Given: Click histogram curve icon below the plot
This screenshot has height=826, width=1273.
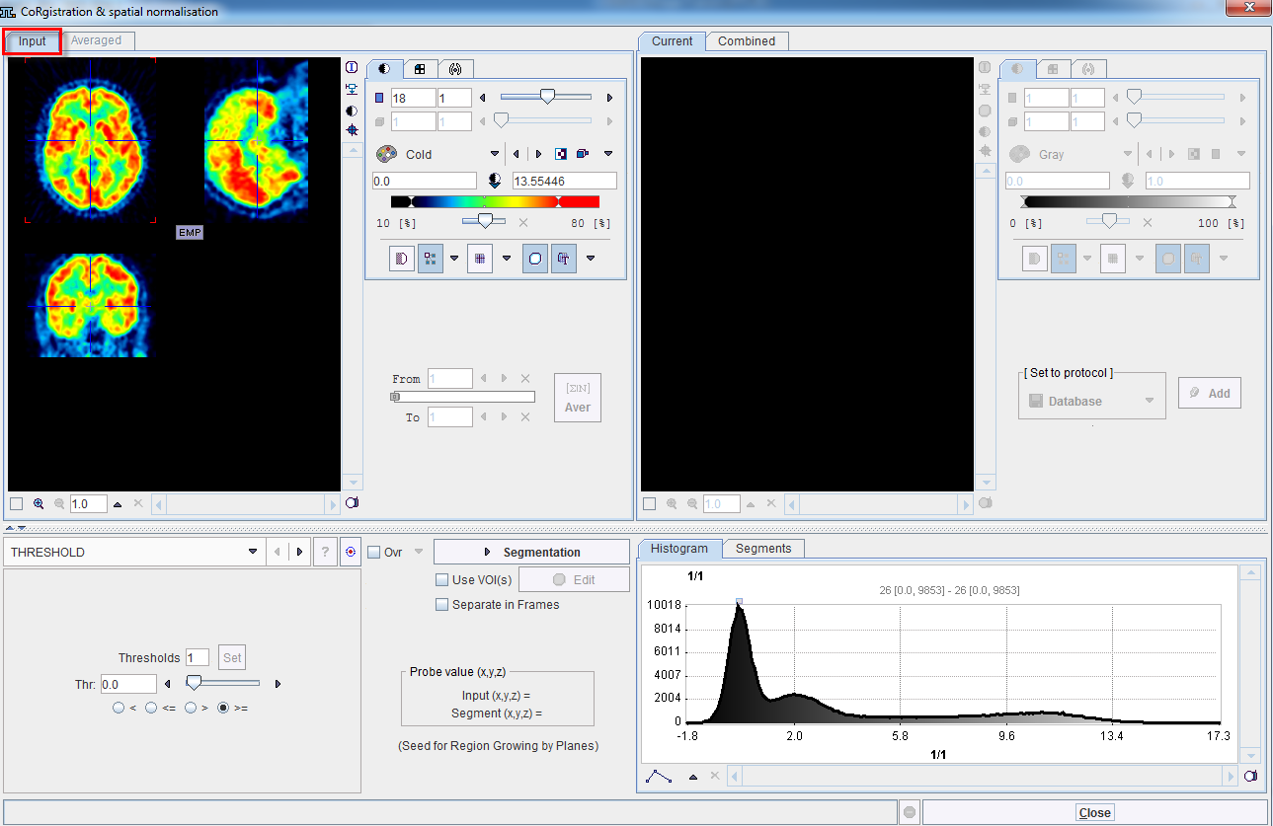Looking at the screenshot, I should pos(659,777).
